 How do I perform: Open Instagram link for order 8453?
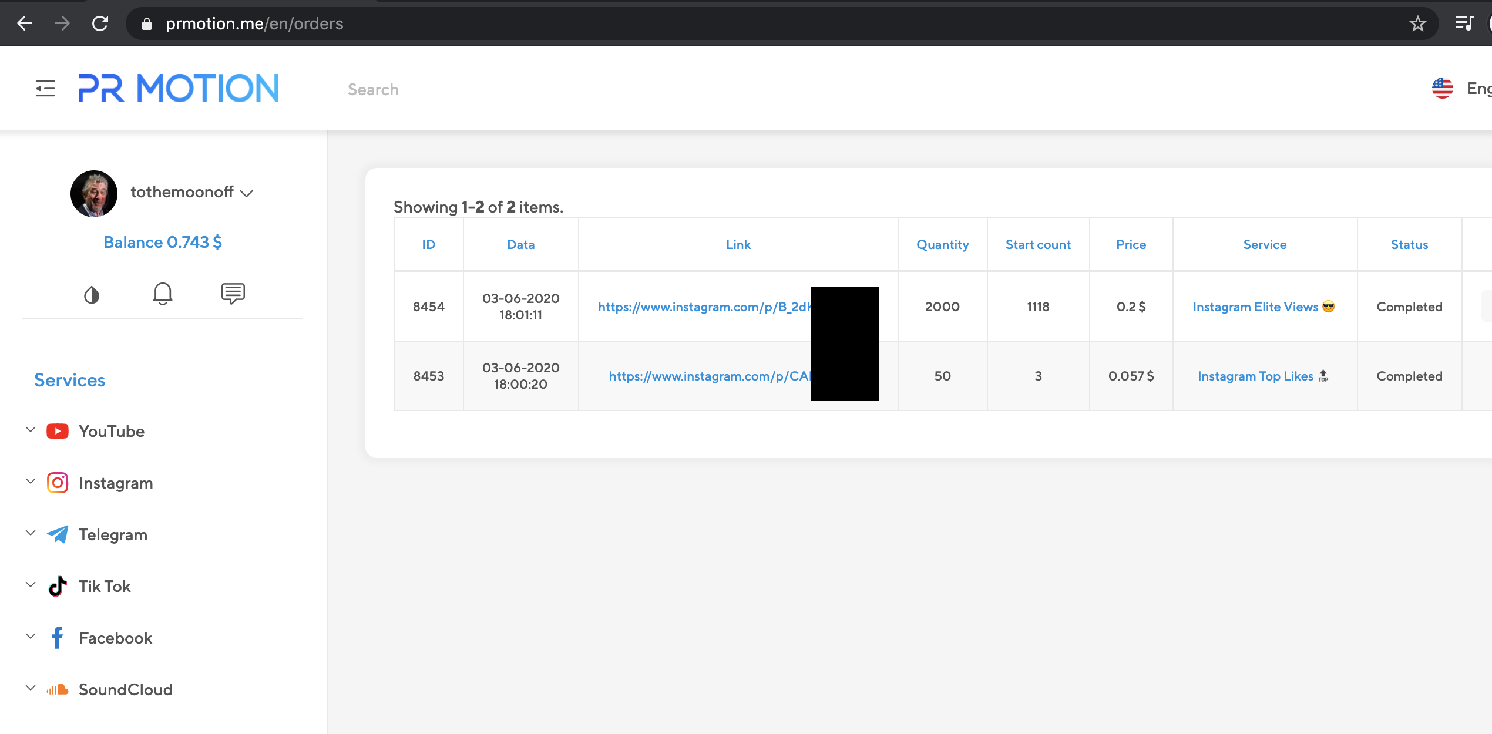[x=710, y=376]
